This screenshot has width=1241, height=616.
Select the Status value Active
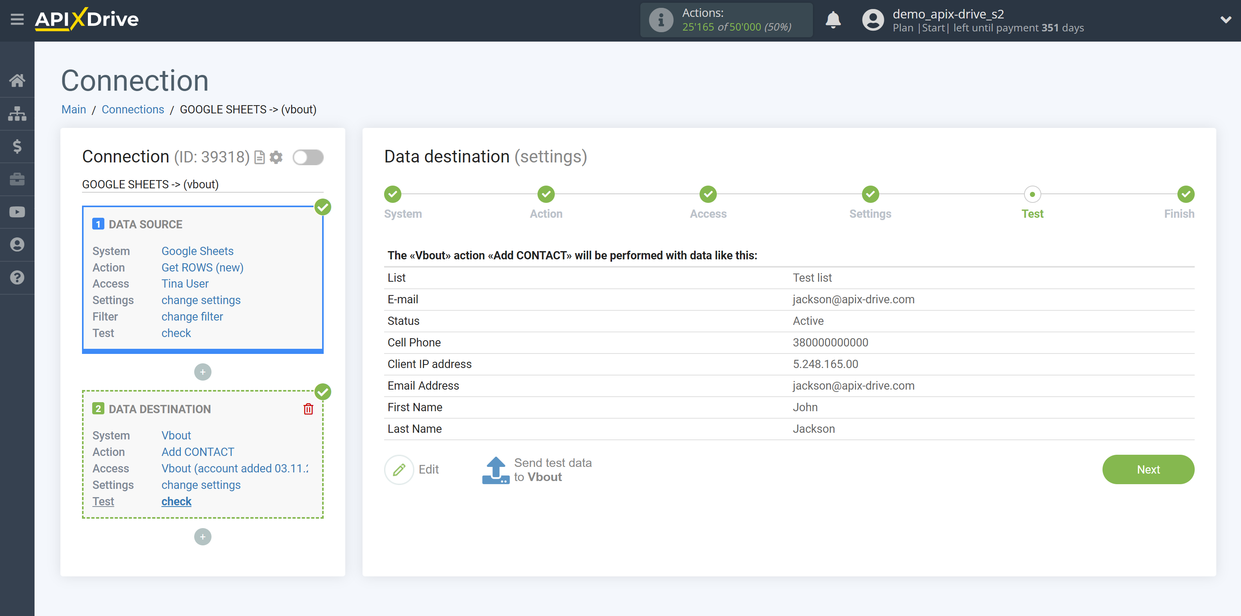808,321
